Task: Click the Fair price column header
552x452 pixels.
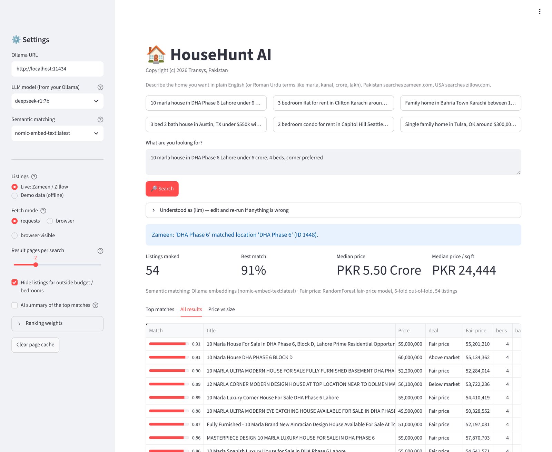Action: click(478, 331)
